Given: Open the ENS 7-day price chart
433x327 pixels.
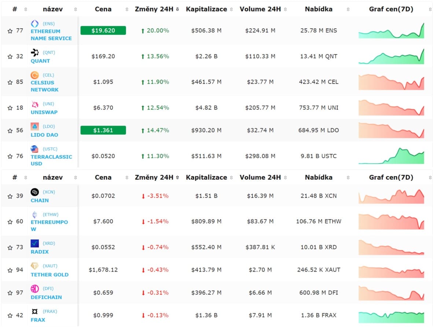Looking at the screenshot, I should click(x=391, y=30).
